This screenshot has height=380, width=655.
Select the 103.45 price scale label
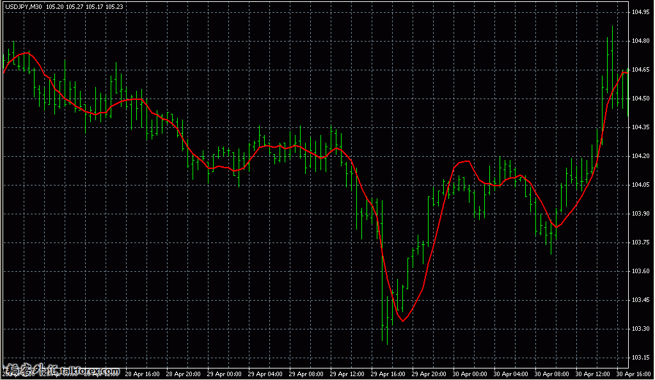click(x=641, y=300)
